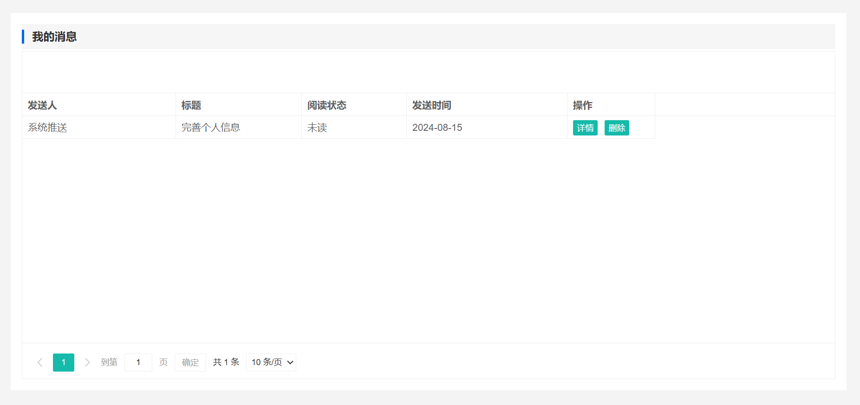Image resolution: width=860 pixels, height=405 pixels.
Task: Go to next page using right arrow
Action: pos(87,362)
